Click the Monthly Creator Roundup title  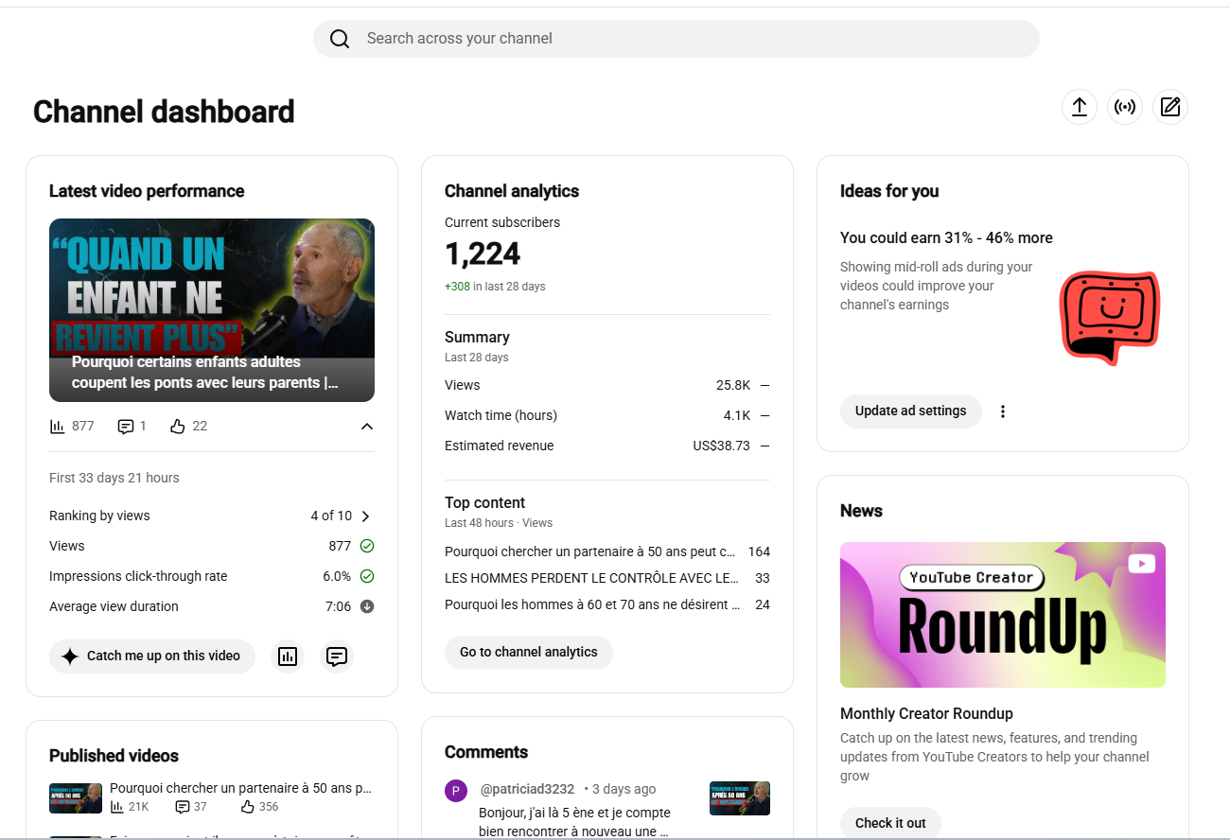tap(926, 713)
